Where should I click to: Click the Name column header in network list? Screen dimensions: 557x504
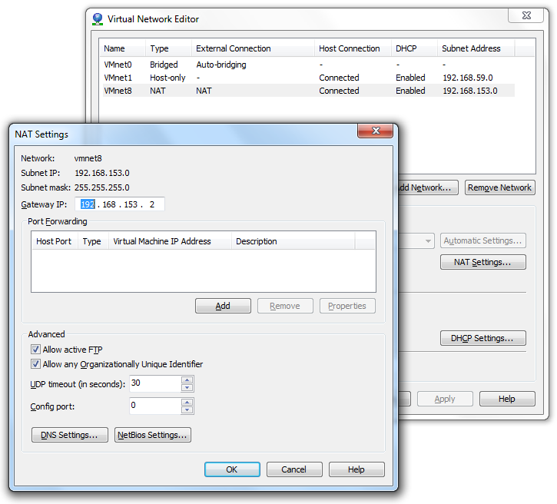(122, 48)
